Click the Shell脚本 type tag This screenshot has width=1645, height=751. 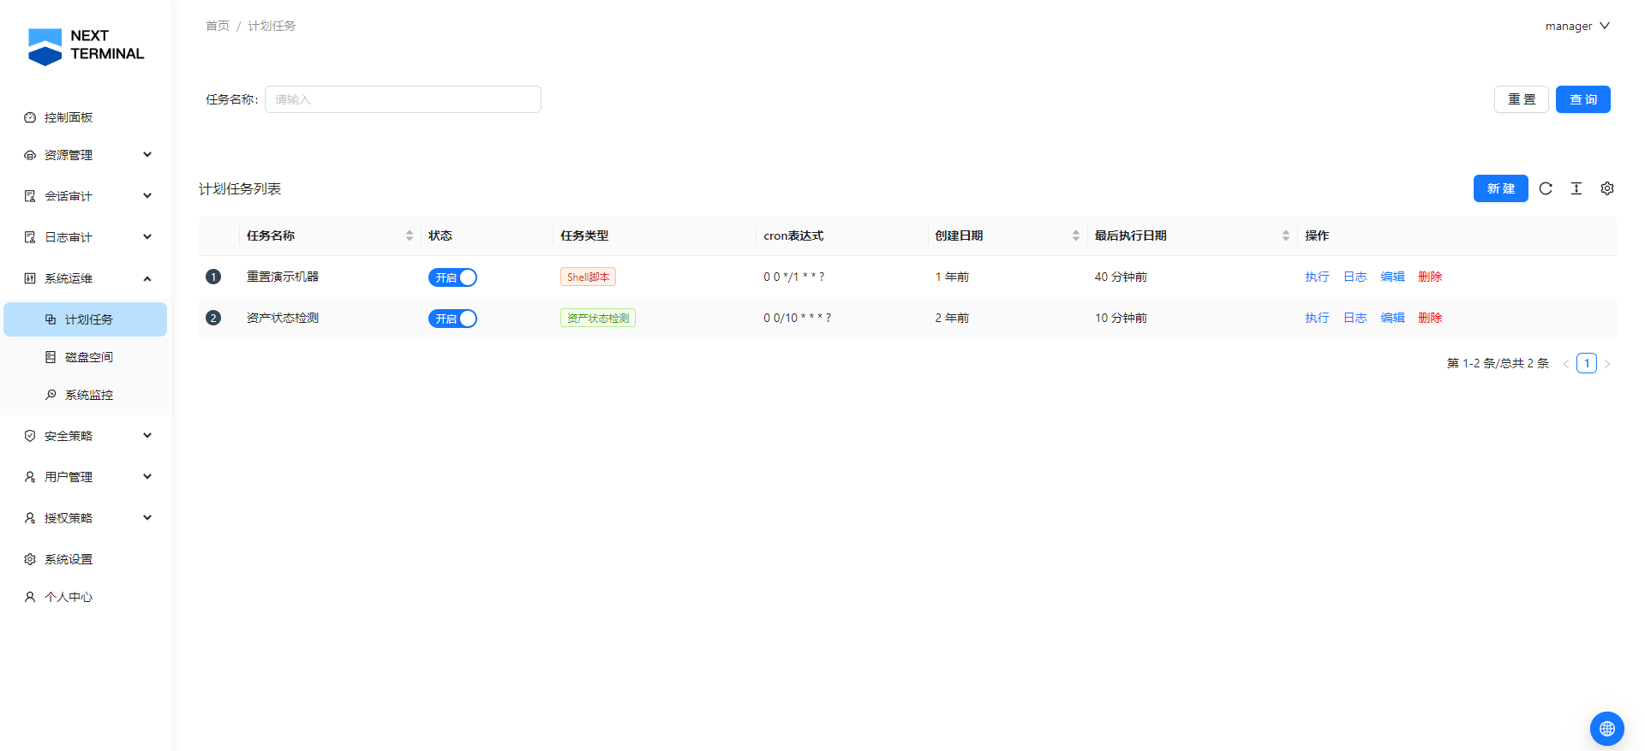(588, 277)
